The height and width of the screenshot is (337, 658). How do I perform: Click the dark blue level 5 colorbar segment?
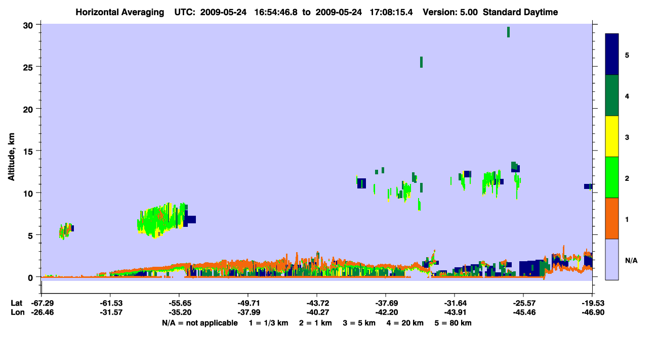point(612,55)
